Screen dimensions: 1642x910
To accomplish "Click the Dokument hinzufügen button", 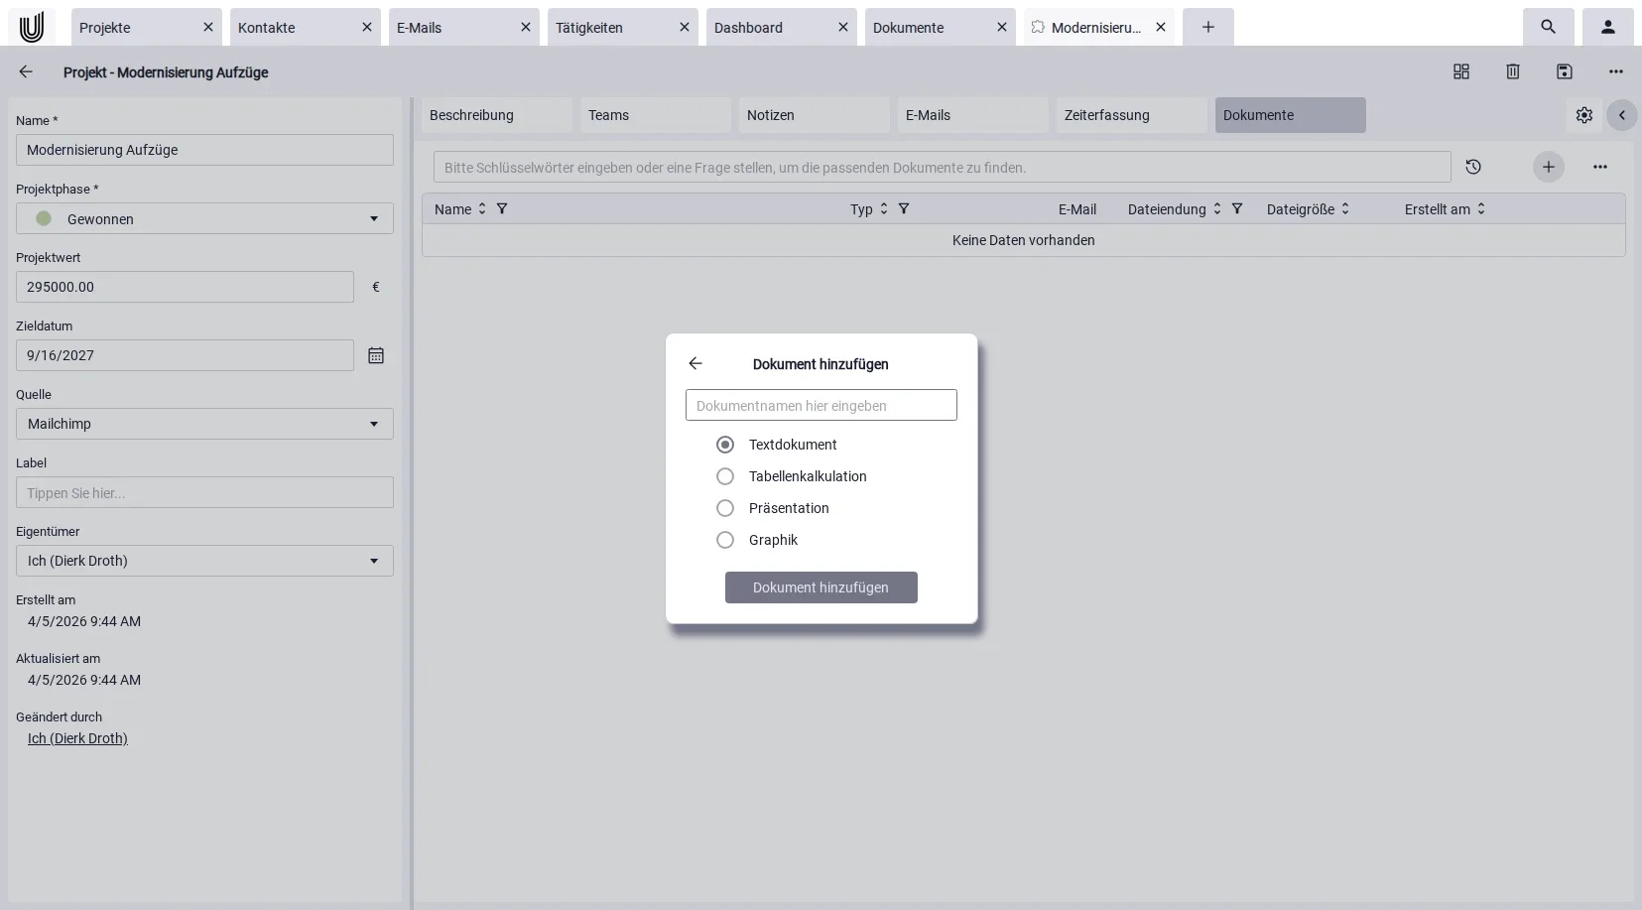I will [821, 587].
